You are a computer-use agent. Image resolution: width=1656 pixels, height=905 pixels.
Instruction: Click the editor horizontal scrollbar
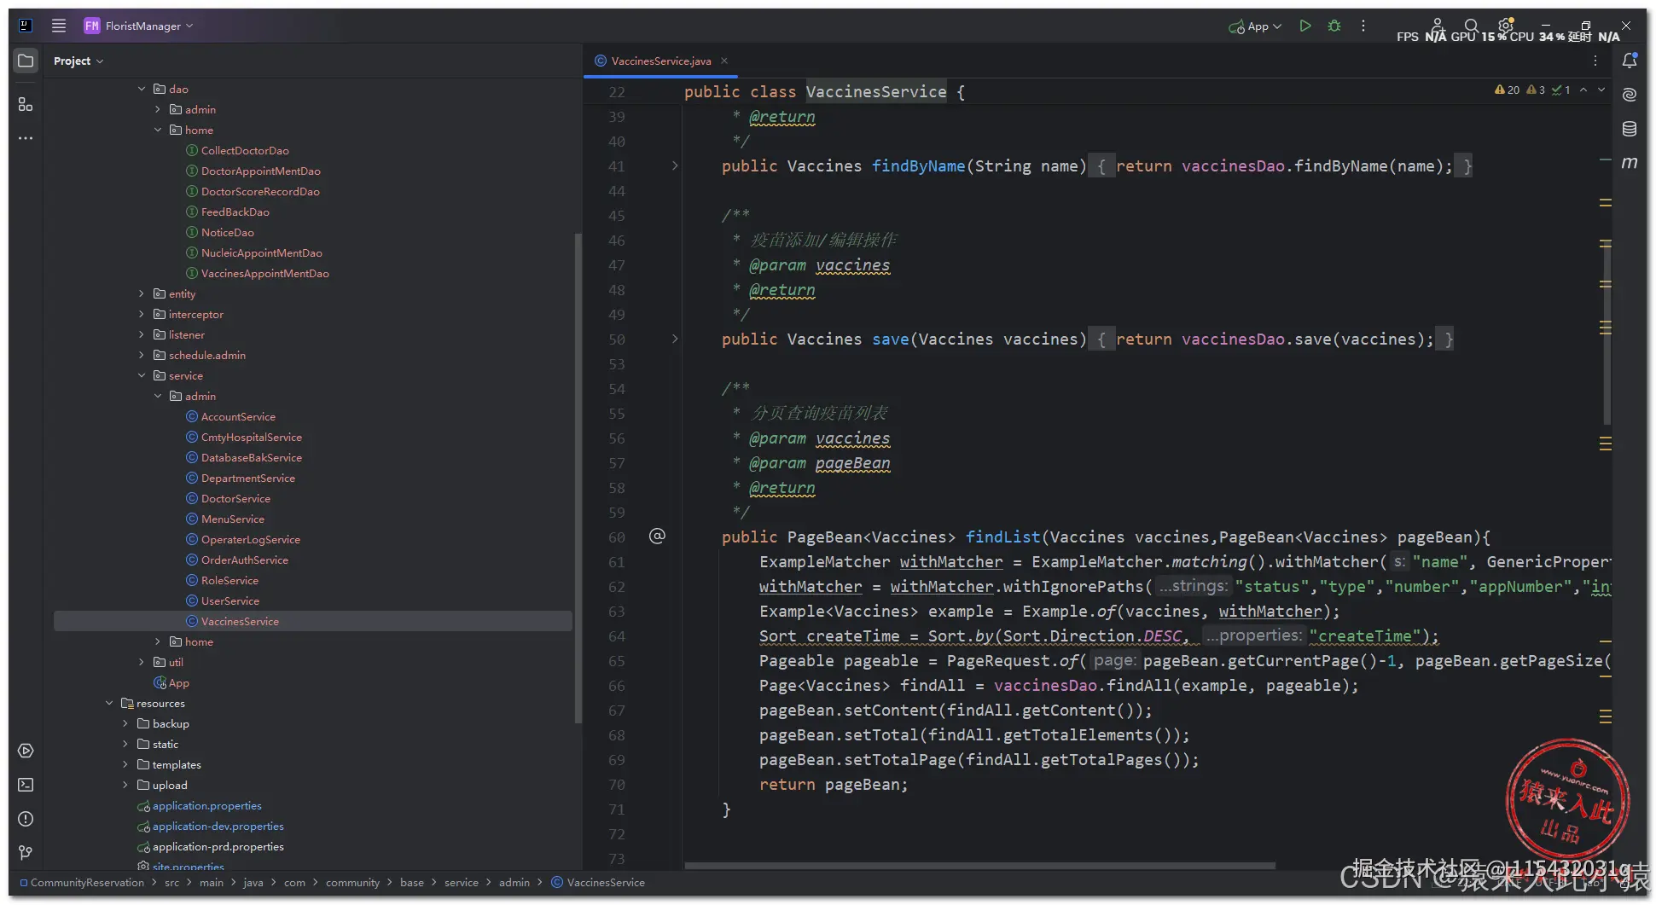(x=979, y=866)
